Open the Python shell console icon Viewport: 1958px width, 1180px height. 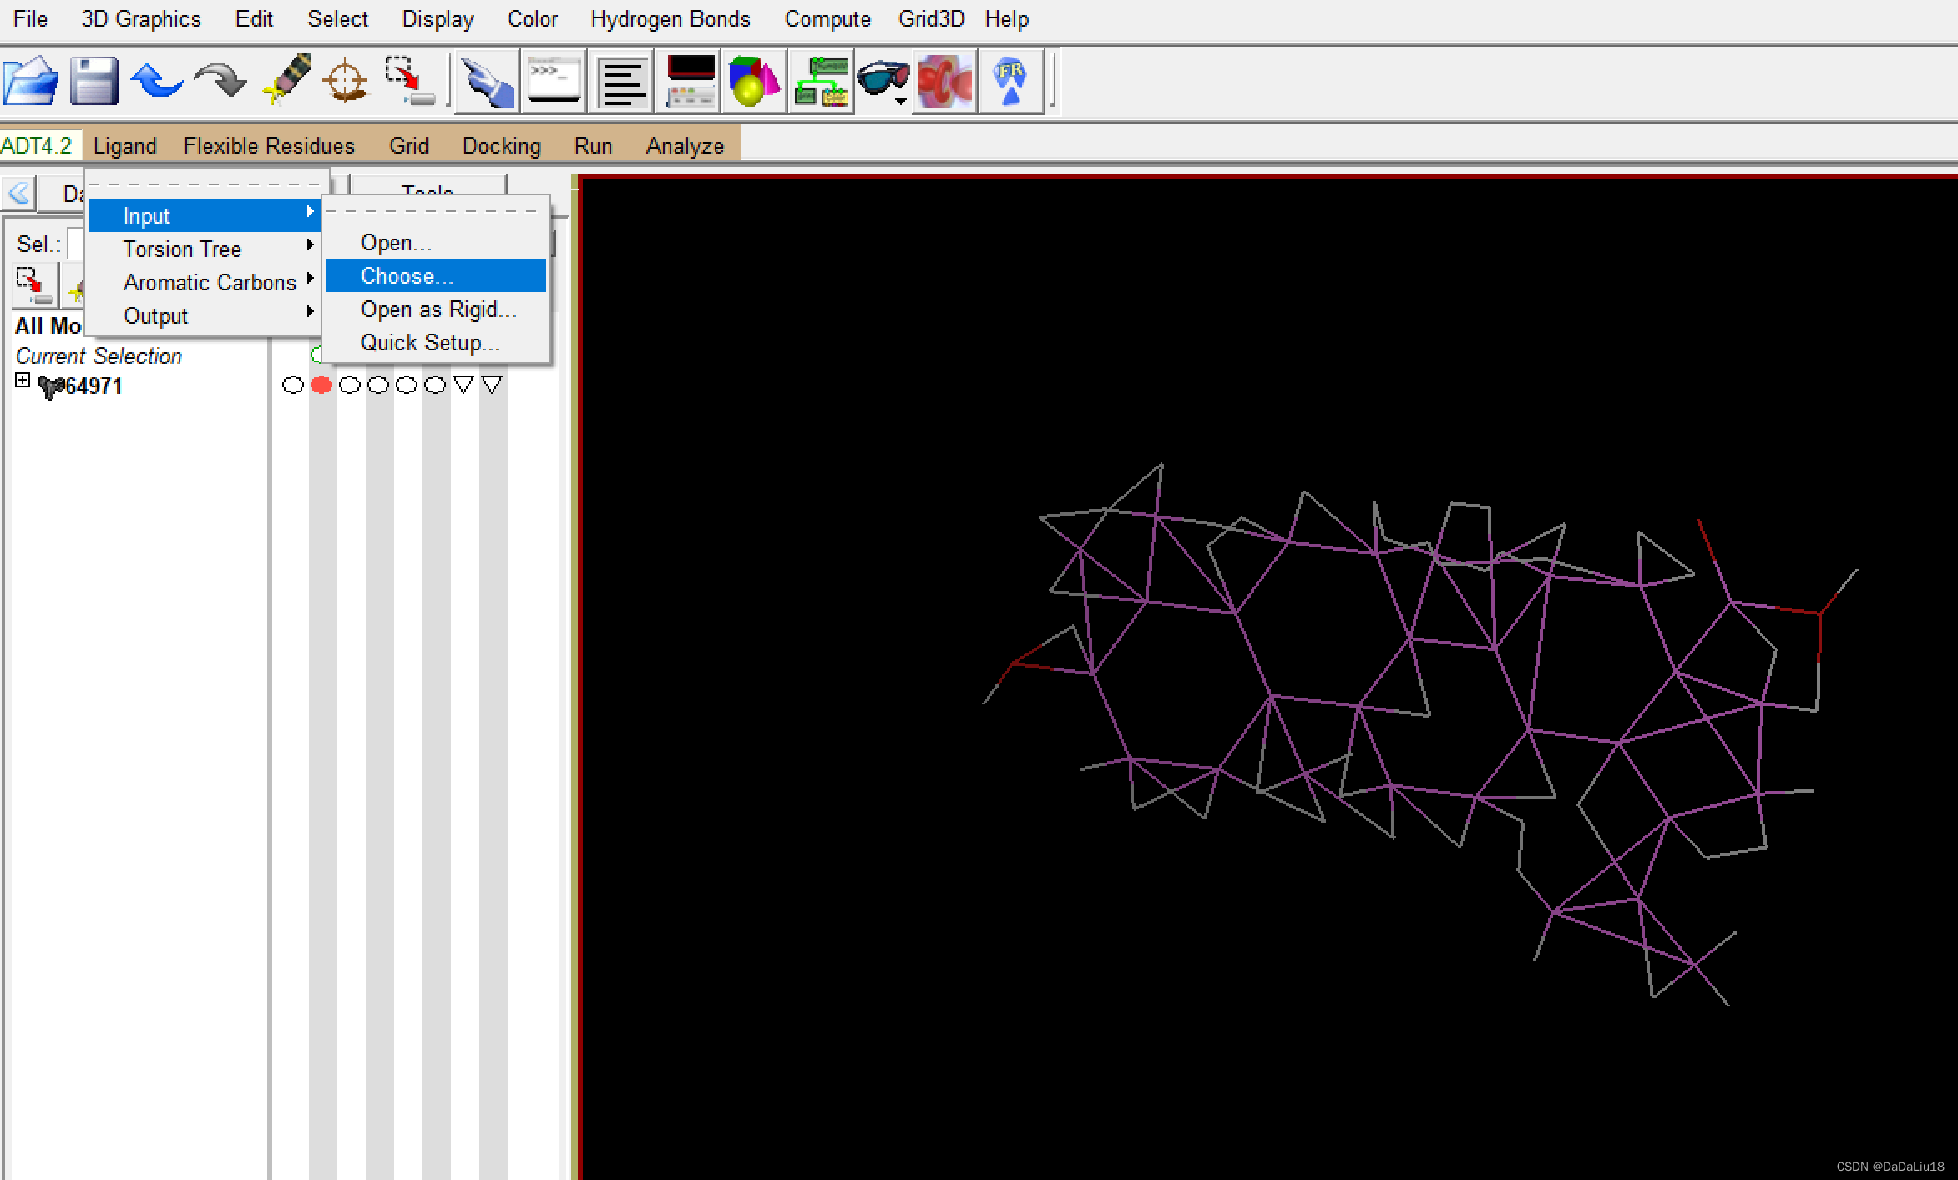click(x=554, y=82)
